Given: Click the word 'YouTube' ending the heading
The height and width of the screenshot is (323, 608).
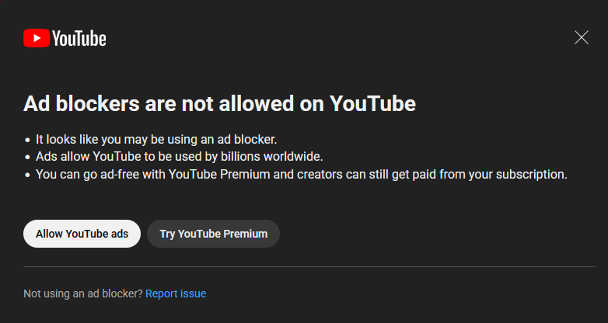Looking at the screenshot, I should click(x=372, y=104).
